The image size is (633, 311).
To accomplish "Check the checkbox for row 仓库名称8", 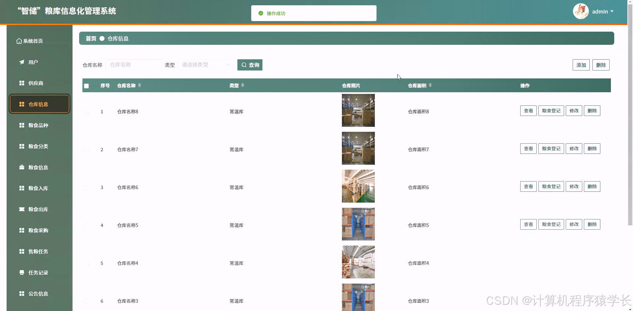I will [86, 112].
